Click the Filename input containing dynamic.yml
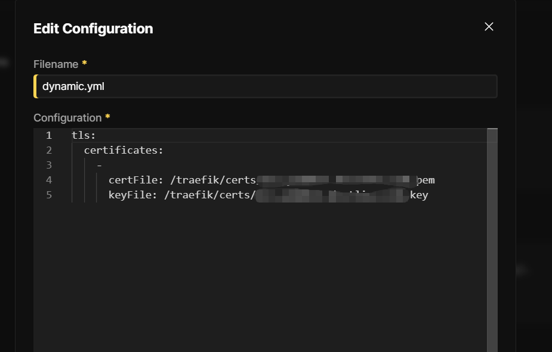The width and height of the screenshot is (552, 352). pos(266,86)
